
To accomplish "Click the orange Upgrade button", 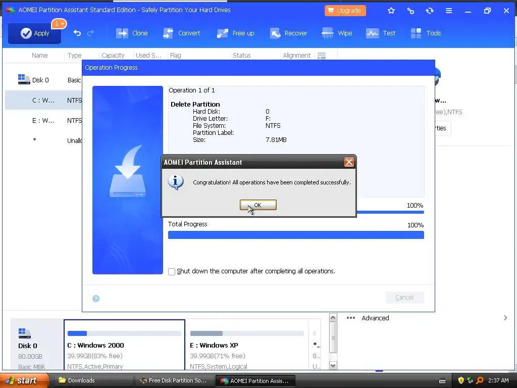I will click(345, 11).
